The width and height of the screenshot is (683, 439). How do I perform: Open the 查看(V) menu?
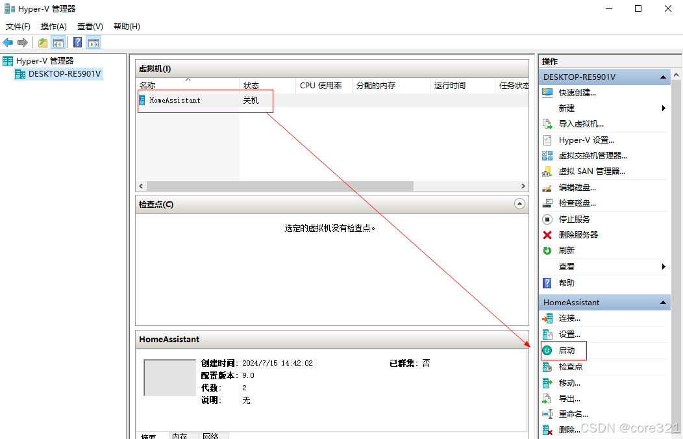coord(90,26)
